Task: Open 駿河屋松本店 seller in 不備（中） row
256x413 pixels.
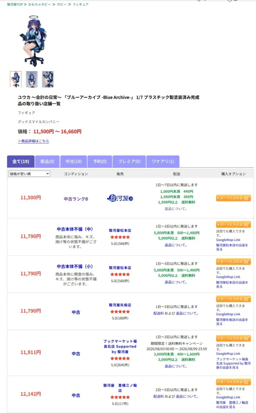Action: click(120, 230)
